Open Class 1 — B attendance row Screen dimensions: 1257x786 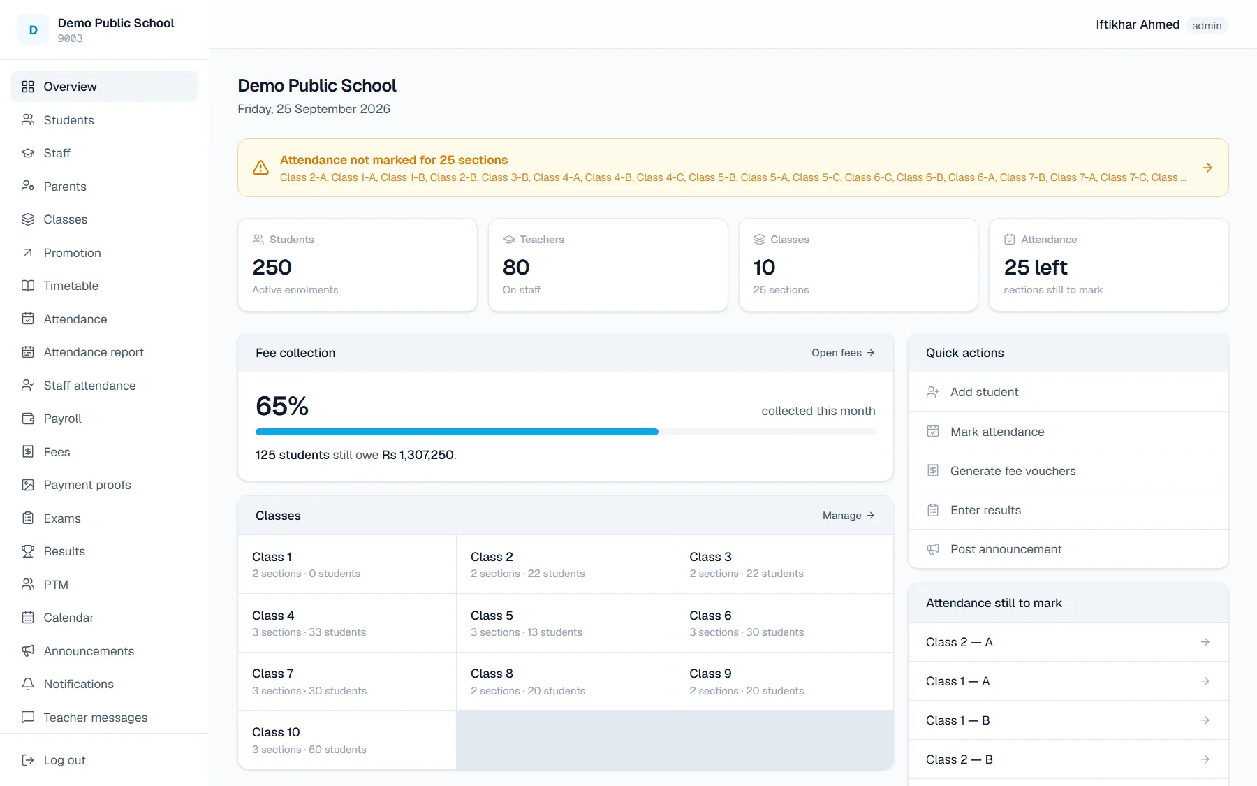coord(1068,720)
